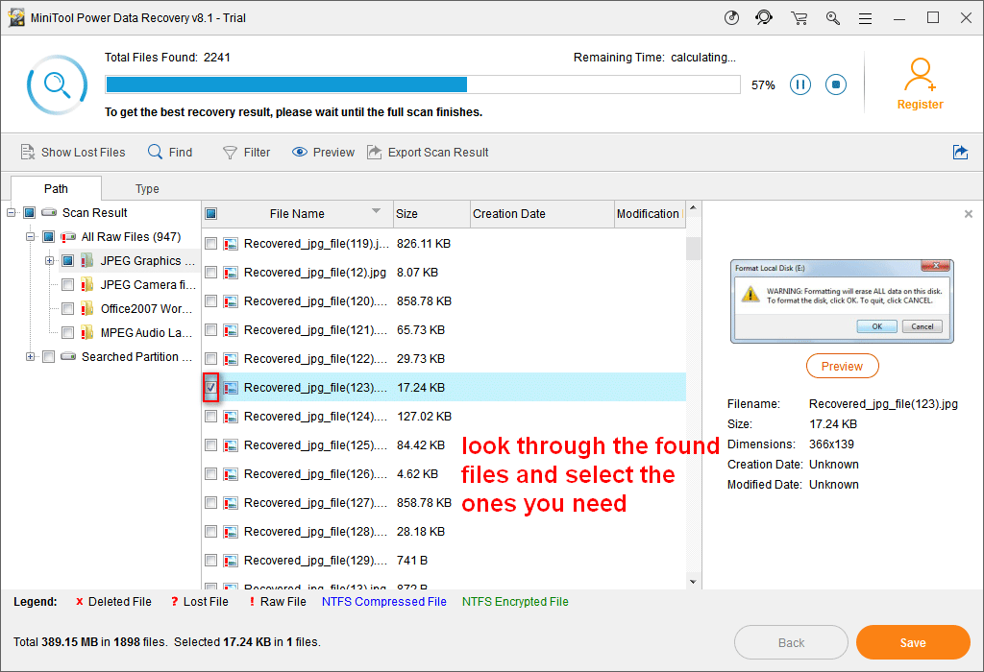Image resolution: width=984 pixels, height=672 pixels.
Task: Click the Save button
Action: tap(913, 642)
